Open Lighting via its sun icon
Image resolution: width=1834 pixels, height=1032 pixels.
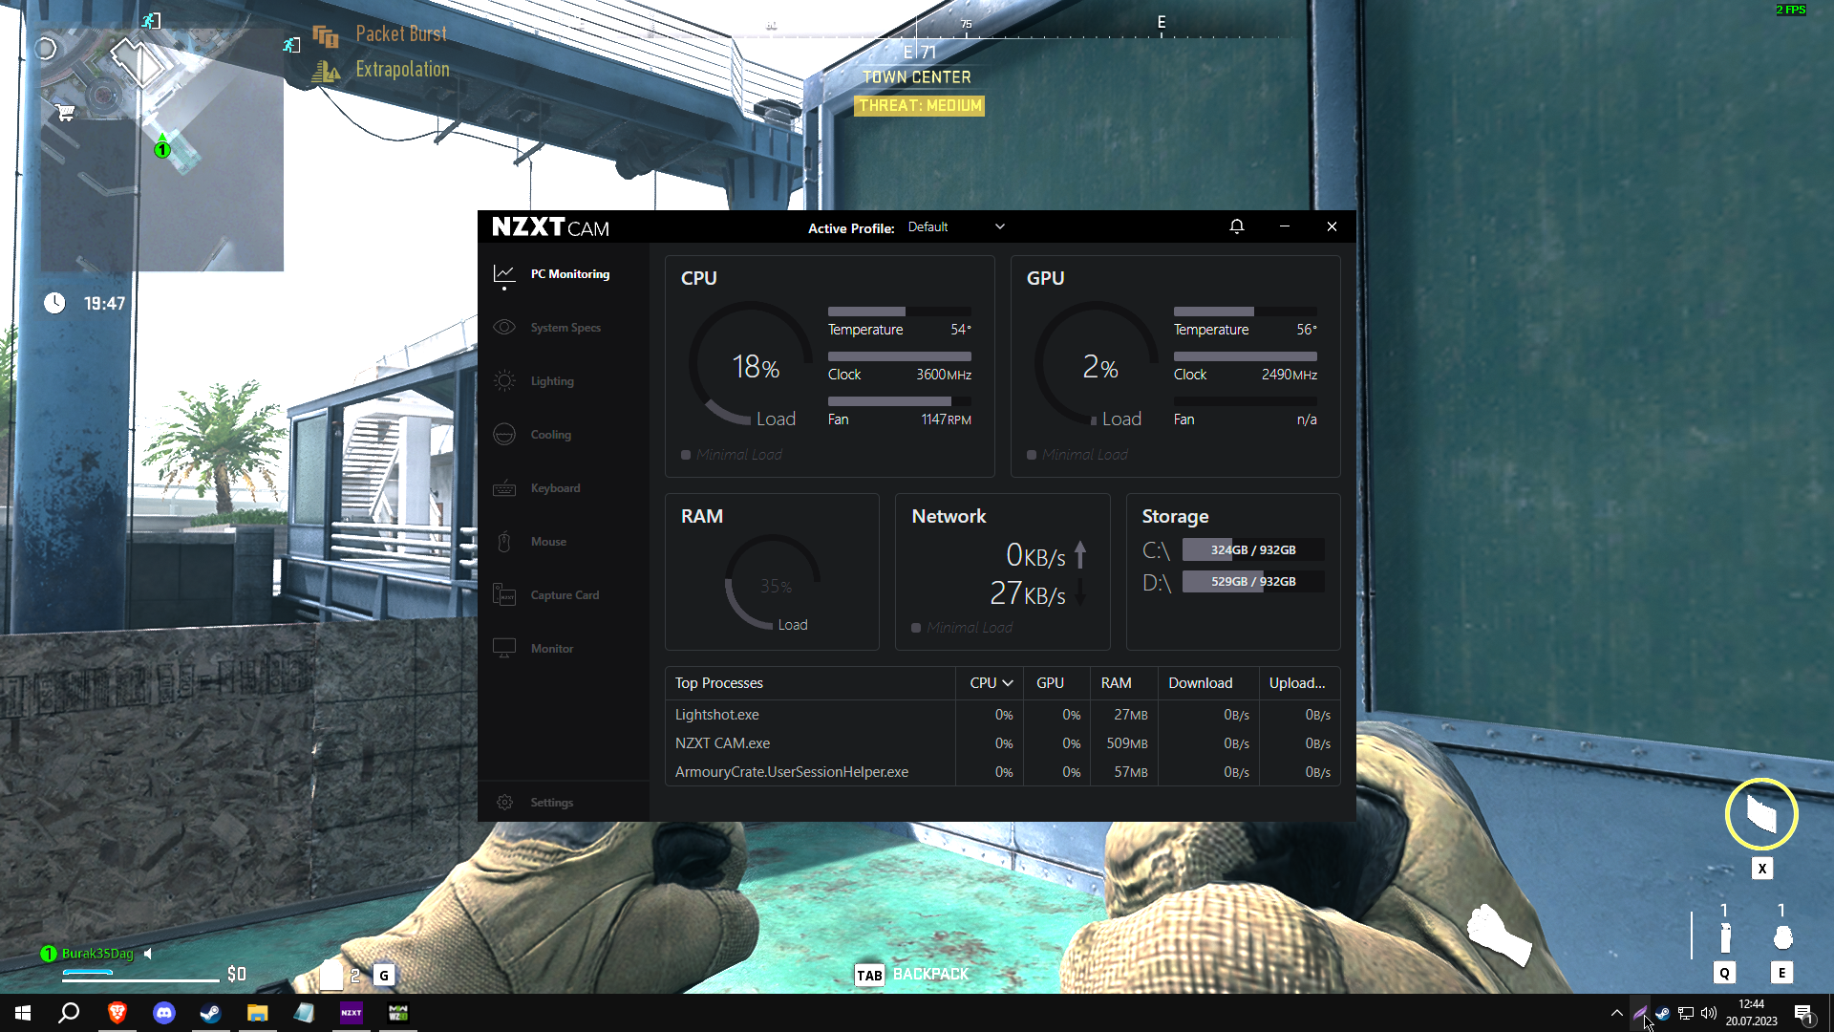pos(504,380)
